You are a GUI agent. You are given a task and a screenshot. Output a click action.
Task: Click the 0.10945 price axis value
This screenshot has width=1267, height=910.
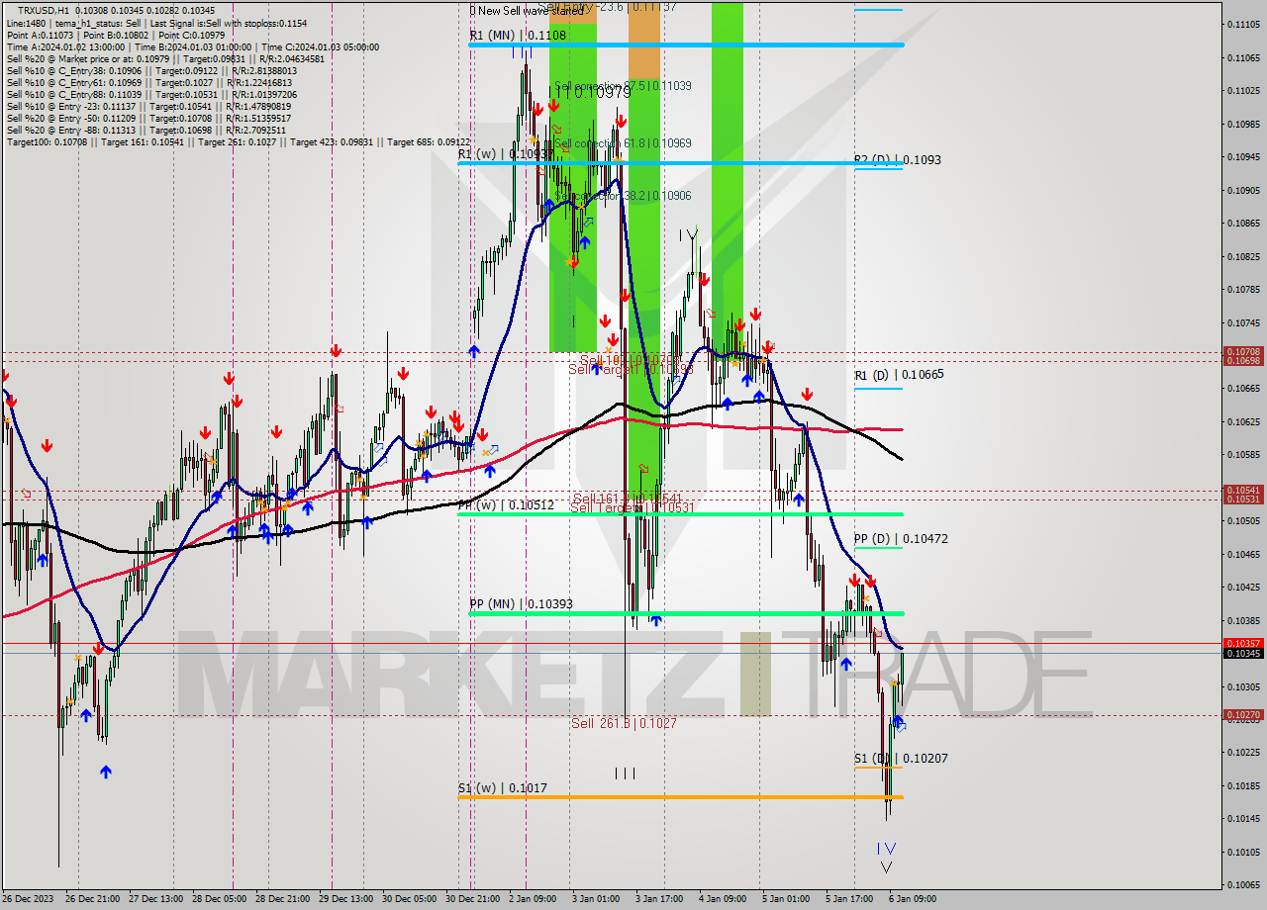1243,156
